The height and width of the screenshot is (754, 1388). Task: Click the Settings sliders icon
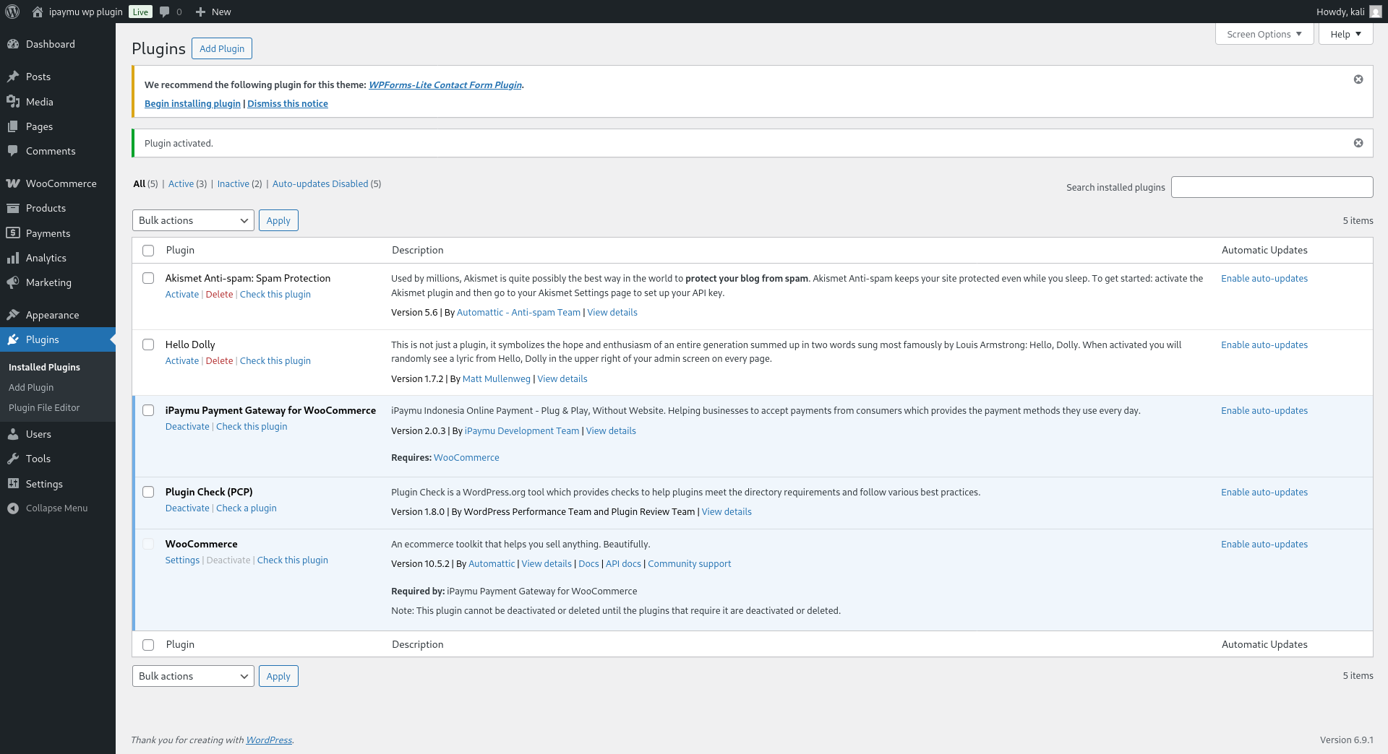13,484
